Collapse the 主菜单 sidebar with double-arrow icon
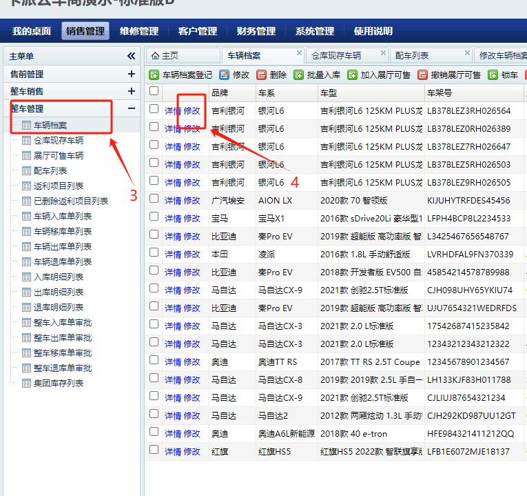Image resolution: width=527 pixels, height=496 pixels. pos(131,56)
